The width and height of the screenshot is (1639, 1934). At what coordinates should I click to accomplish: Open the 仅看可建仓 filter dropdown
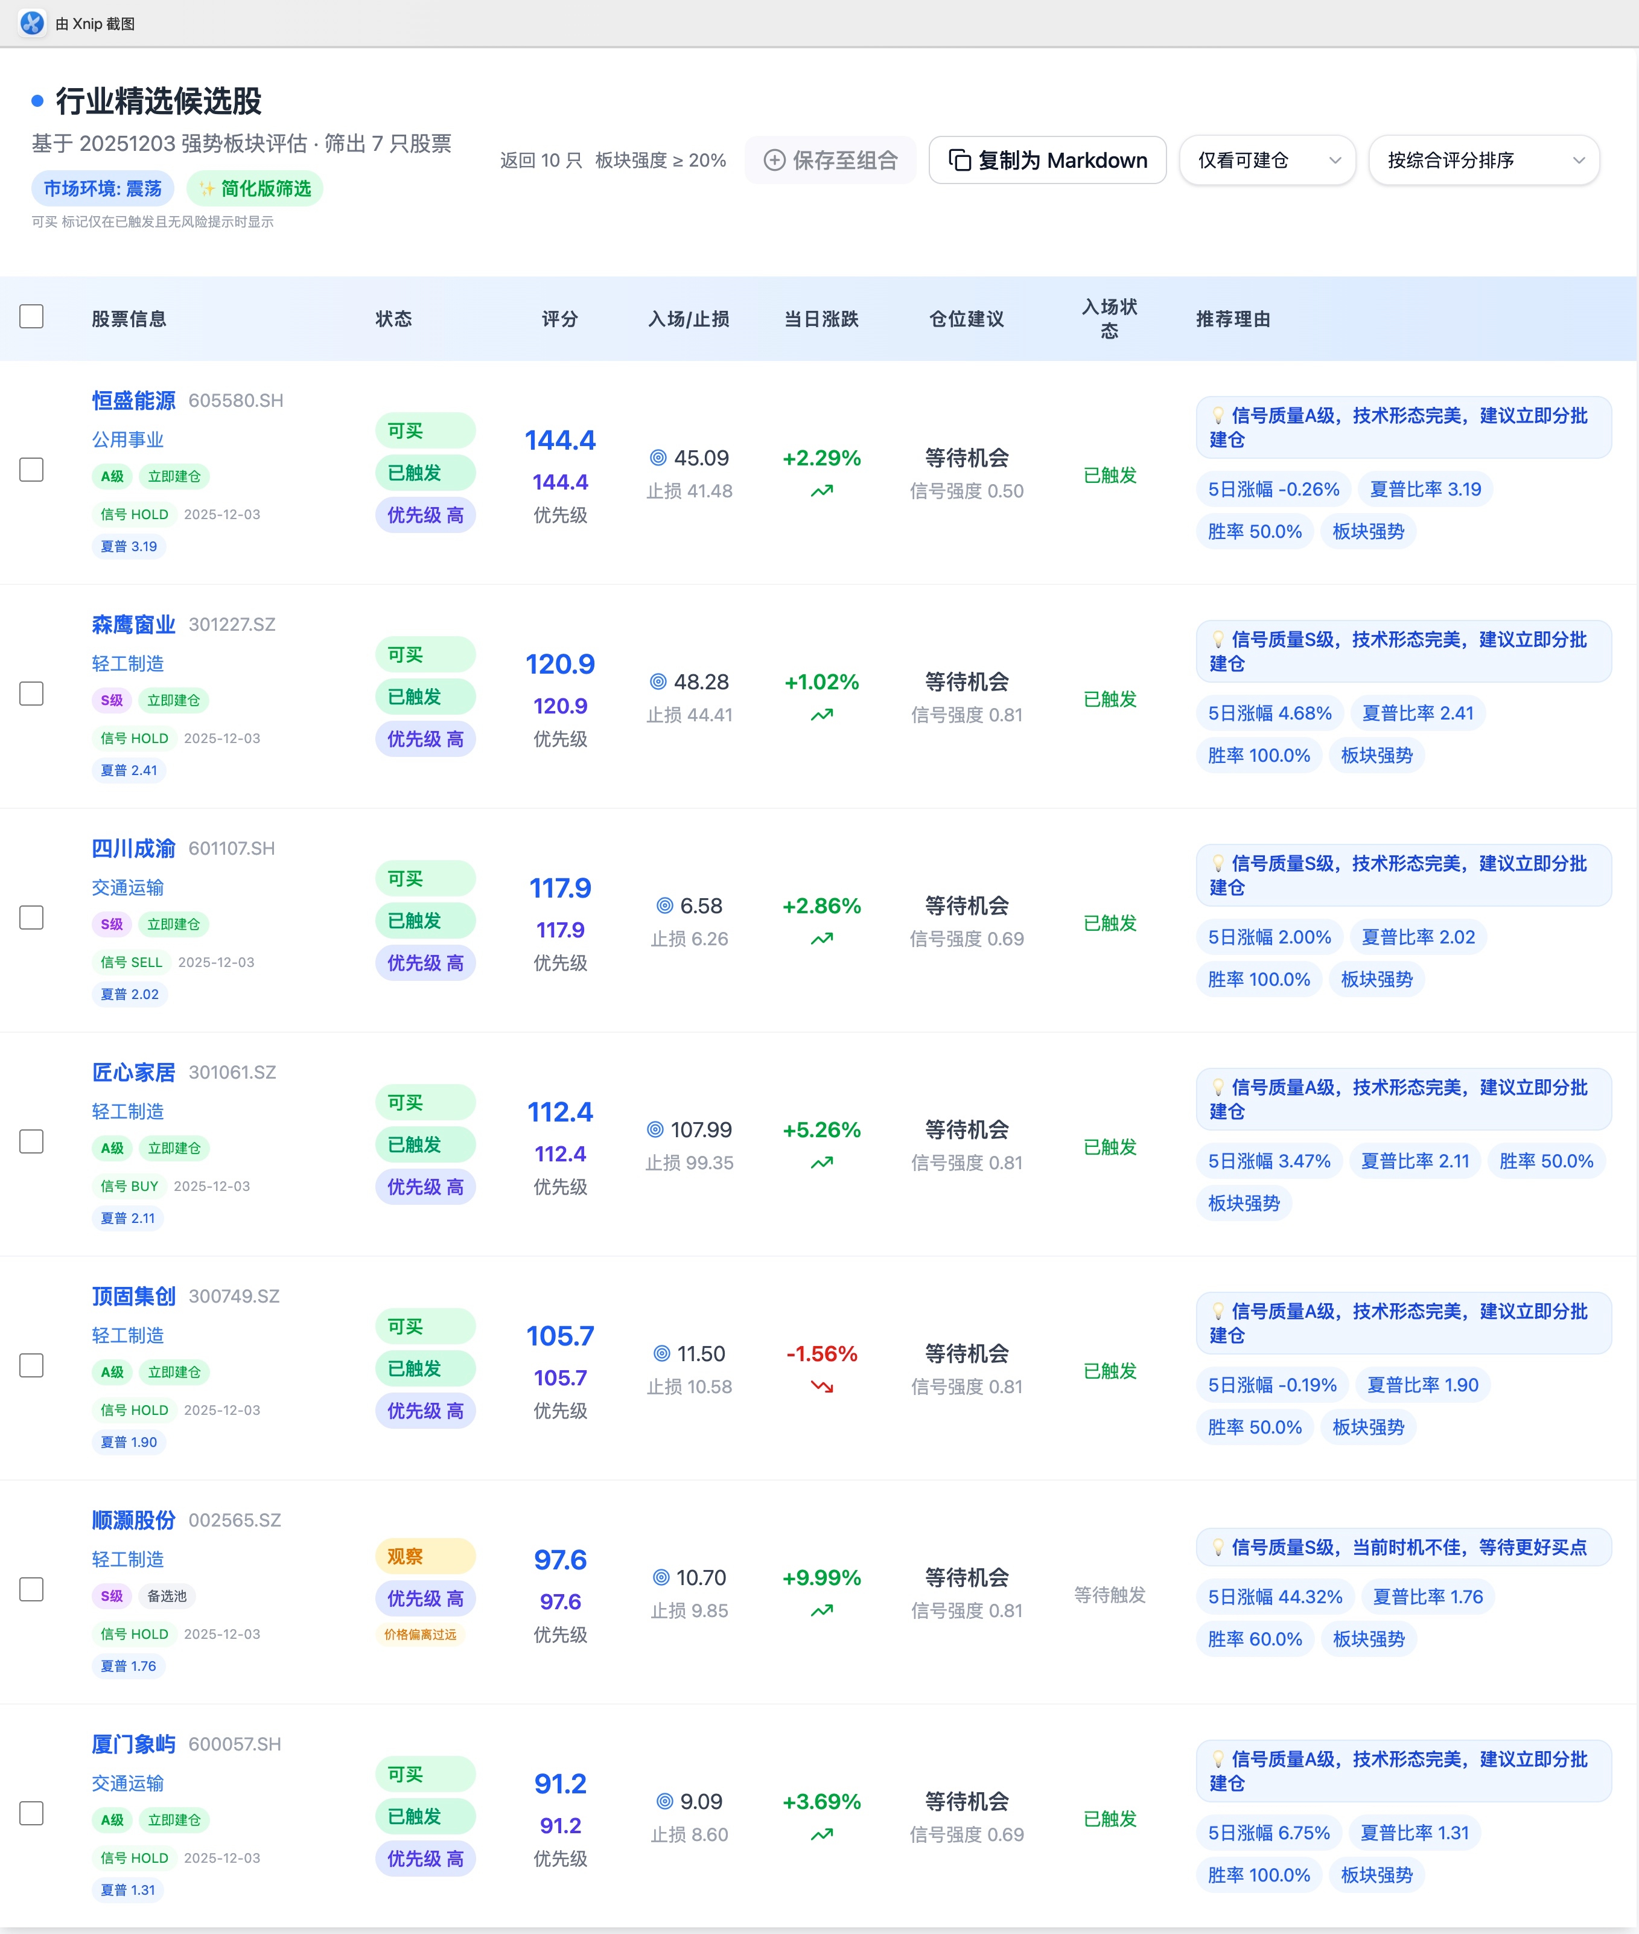[1267, 160]
